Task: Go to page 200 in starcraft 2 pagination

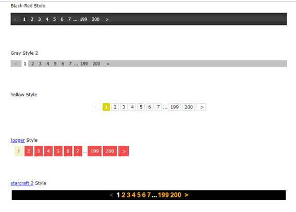Action: 176,195
